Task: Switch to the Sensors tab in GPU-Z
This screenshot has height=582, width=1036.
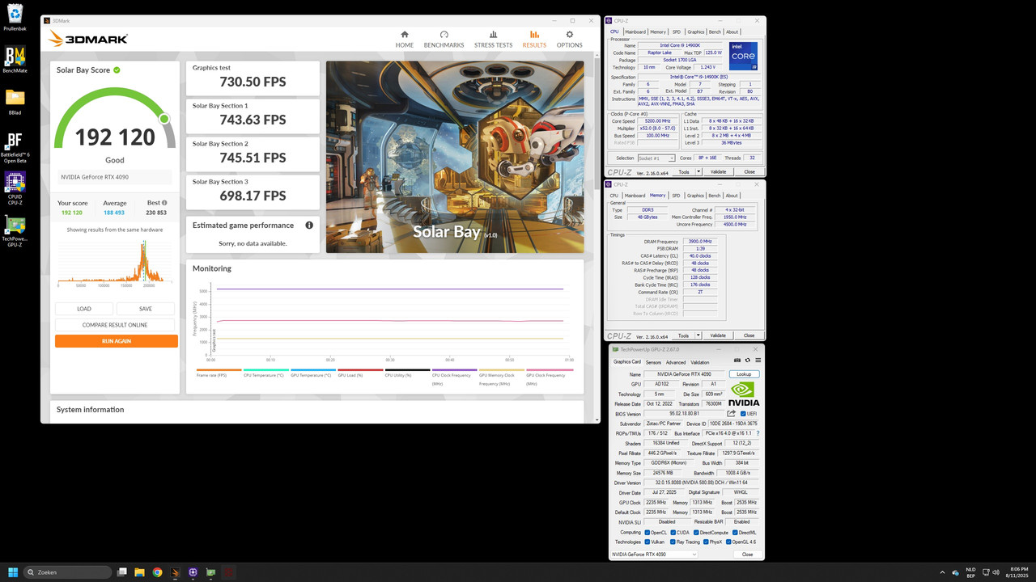Action: coord(652,362)
